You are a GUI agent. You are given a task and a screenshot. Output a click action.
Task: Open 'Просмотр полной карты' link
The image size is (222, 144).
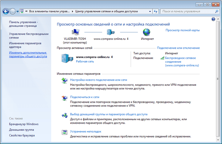183,30
